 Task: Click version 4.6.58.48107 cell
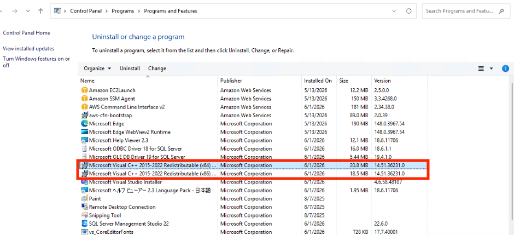click(388, 182)
